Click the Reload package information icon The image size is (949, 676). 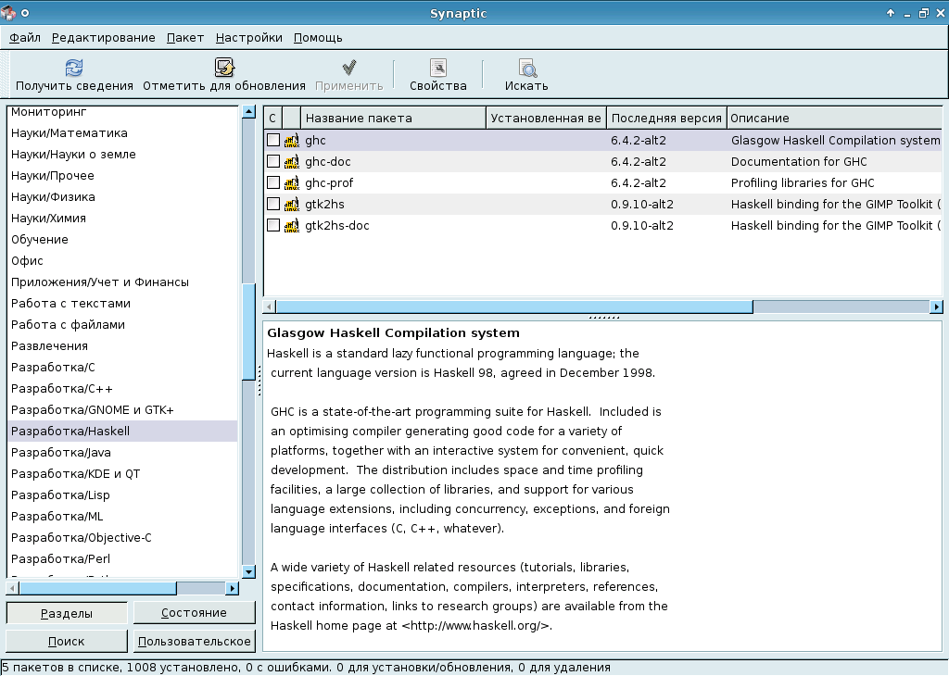[x=74, y=68]
